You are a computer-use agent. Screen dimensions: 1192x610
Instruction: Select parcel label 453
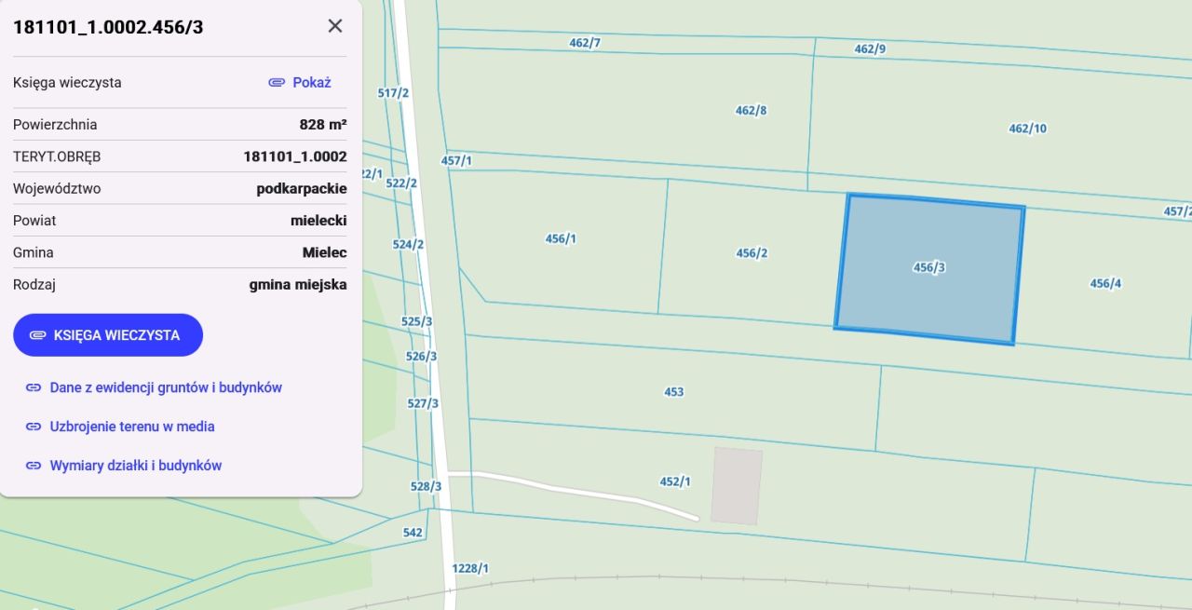click(x=674, y=392)
